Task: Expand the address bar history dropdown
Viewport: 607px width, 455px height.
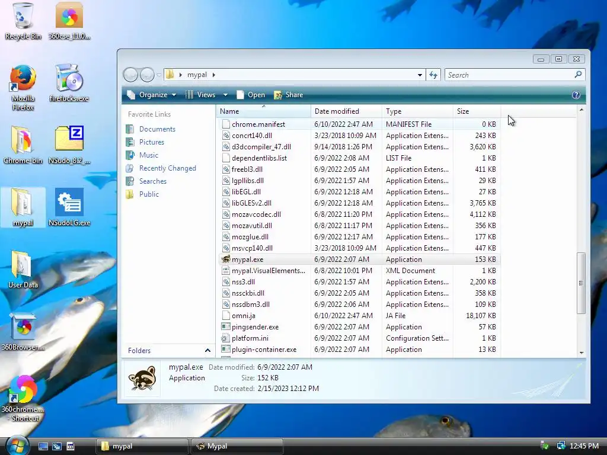Action: (x=420, y=75)
